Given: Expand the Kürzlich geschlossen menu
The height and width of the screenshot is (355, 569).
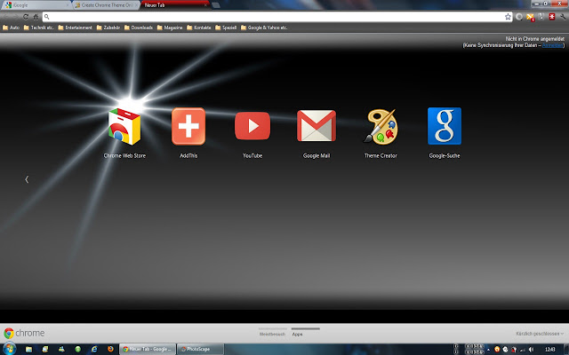Looking at the screenshot, I should point(540,334).
